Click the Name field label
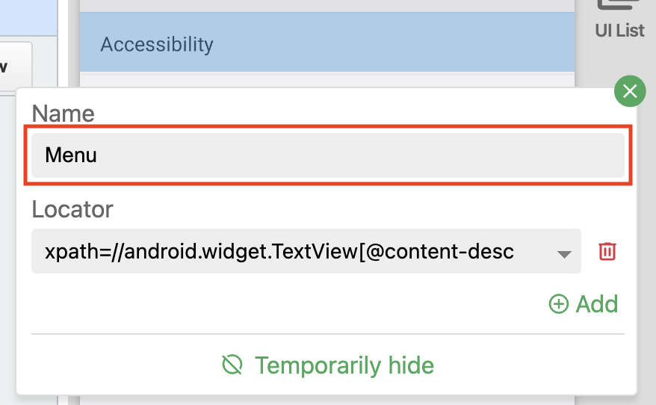This screenshot has height=405, width=656. click(x=64, y=114)
